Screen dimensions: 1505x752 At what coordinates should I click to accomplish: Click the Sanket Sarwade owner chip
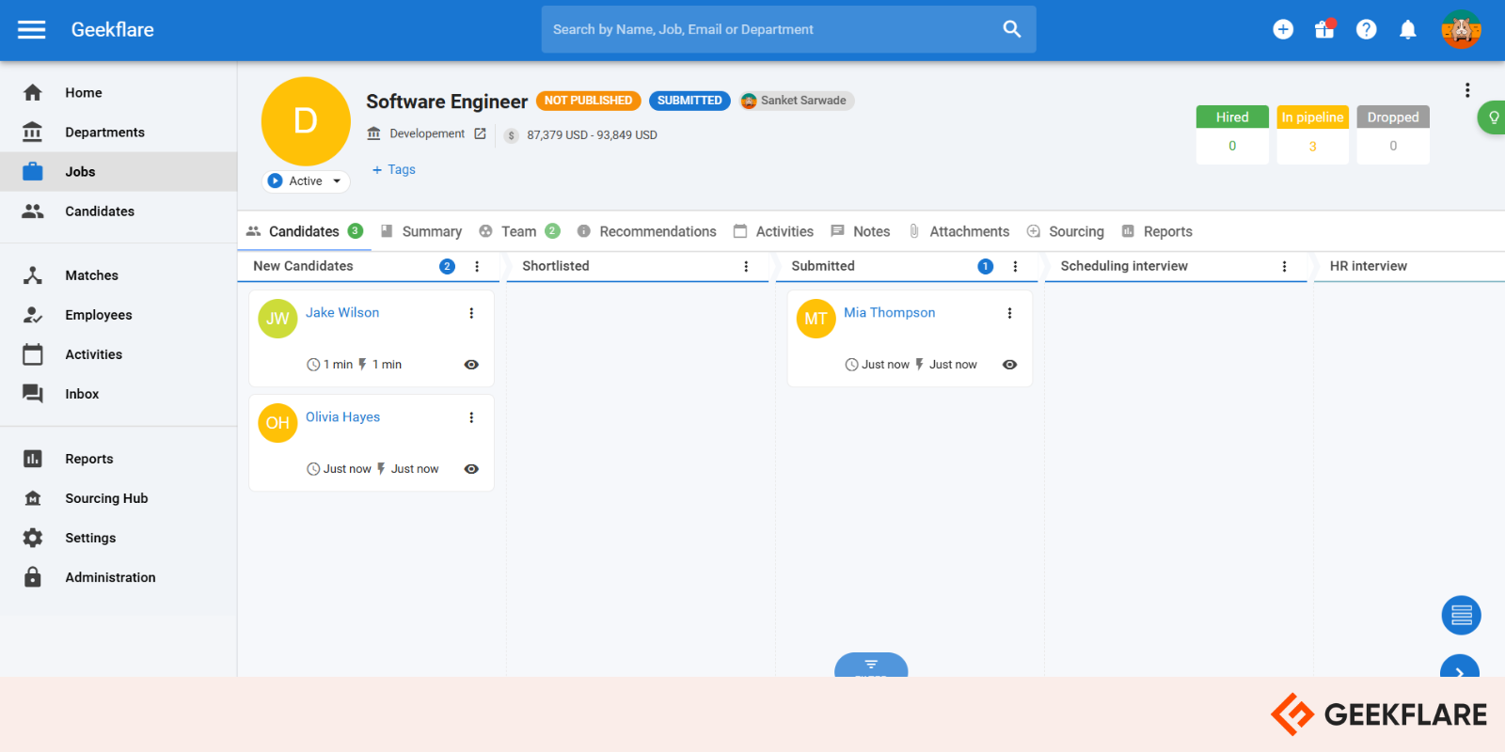click(796, 101)
